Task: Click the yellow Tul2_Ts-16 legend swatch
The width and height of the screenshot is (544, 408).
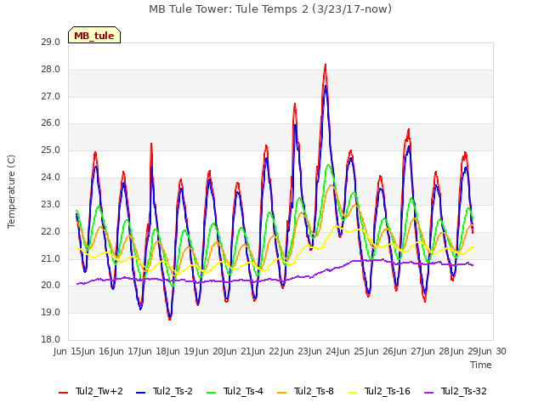Action: [x=353, y=392]
